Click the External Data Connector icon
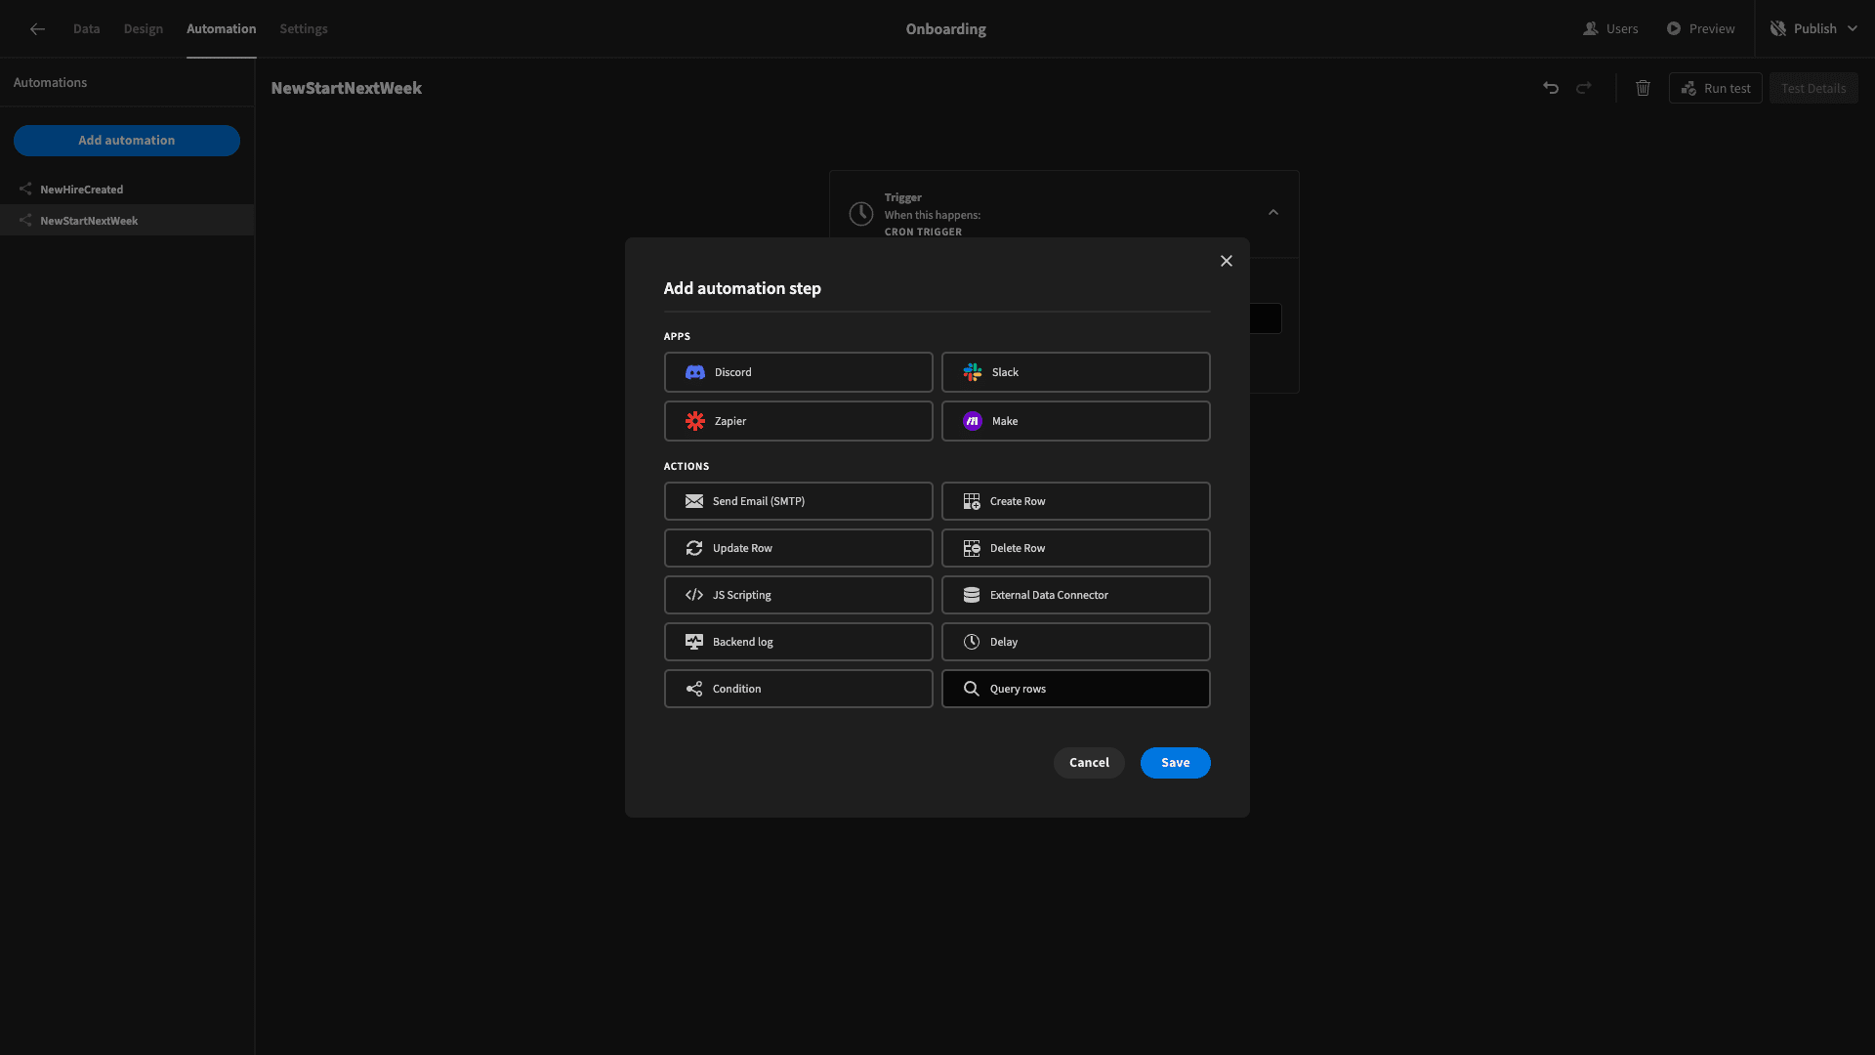1875x1055 pixels. (x=970, y=595)
